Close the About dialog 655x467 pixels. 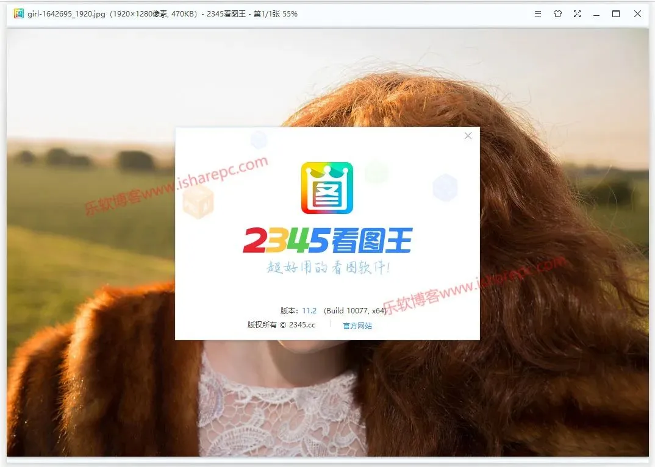point(468,136)
